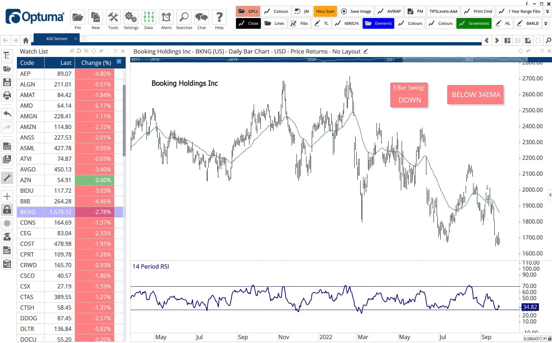The width and height of the screenshot is (552, 343).
Task: Toggle the chart panel diamond link icon
Action: (520, 51)
